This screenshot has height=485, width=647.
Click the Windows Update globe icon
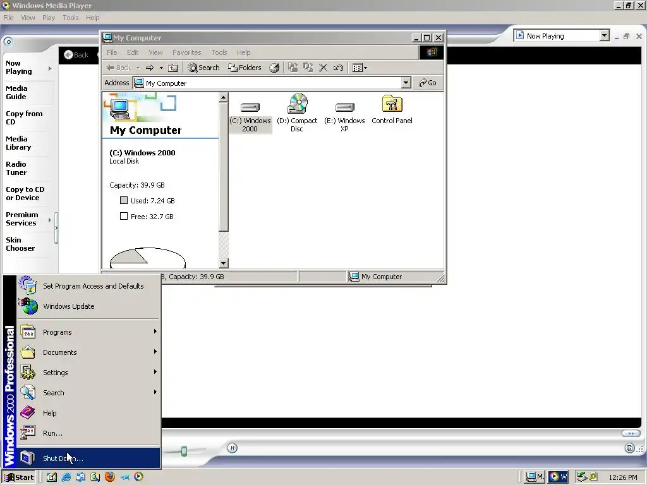[28, 306]
